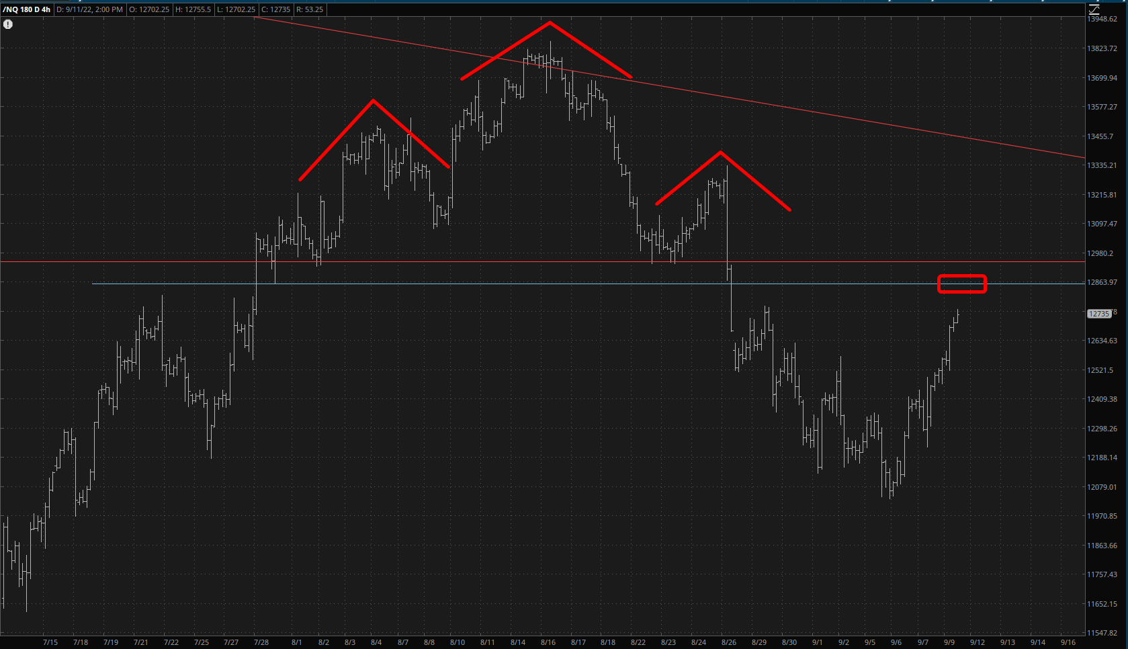This screenshot has width=1128, height=649.
Task: Click the 8/16 date on time axis
Action: 548,642
